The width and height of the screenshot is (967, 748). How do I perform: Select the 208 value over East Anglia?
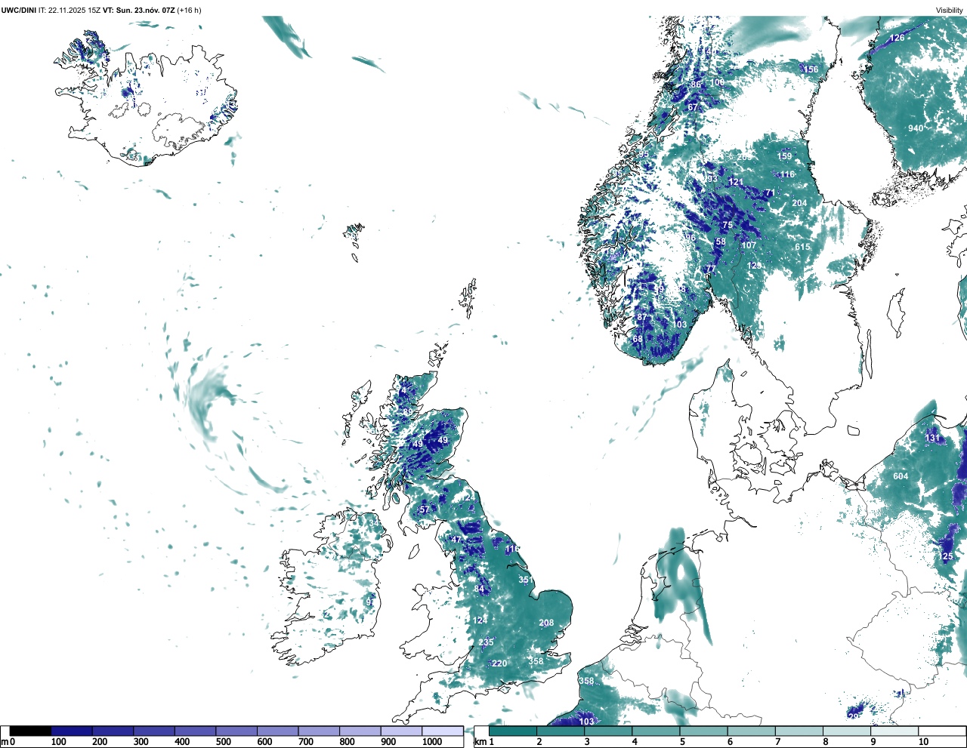point(546,623)
